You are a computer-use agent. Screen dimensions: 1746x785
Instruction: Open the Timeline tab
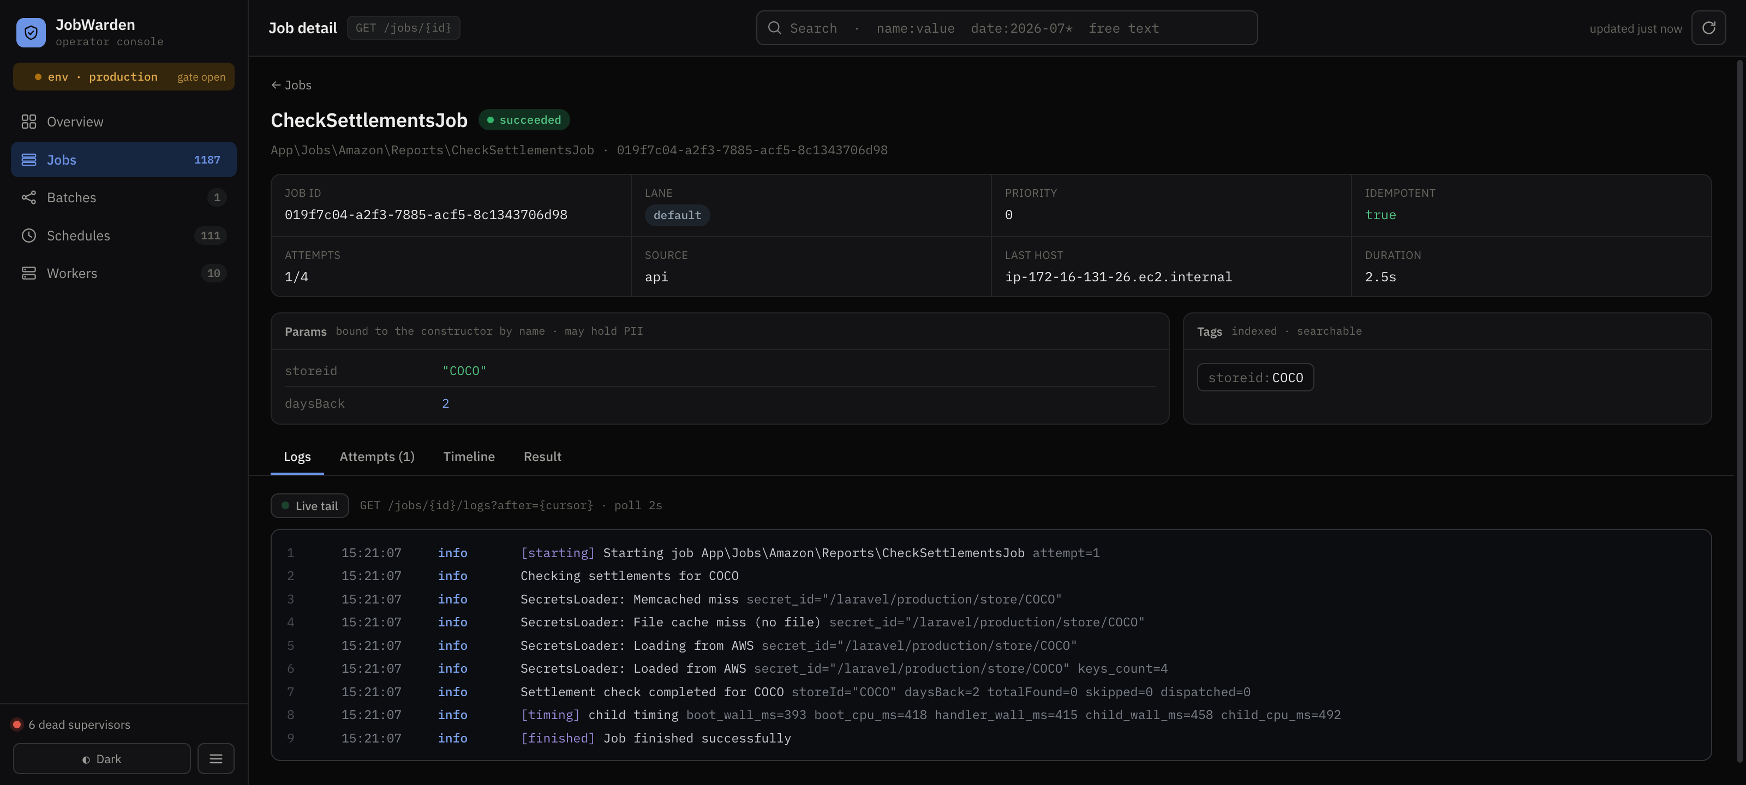[x=469, y=456]
